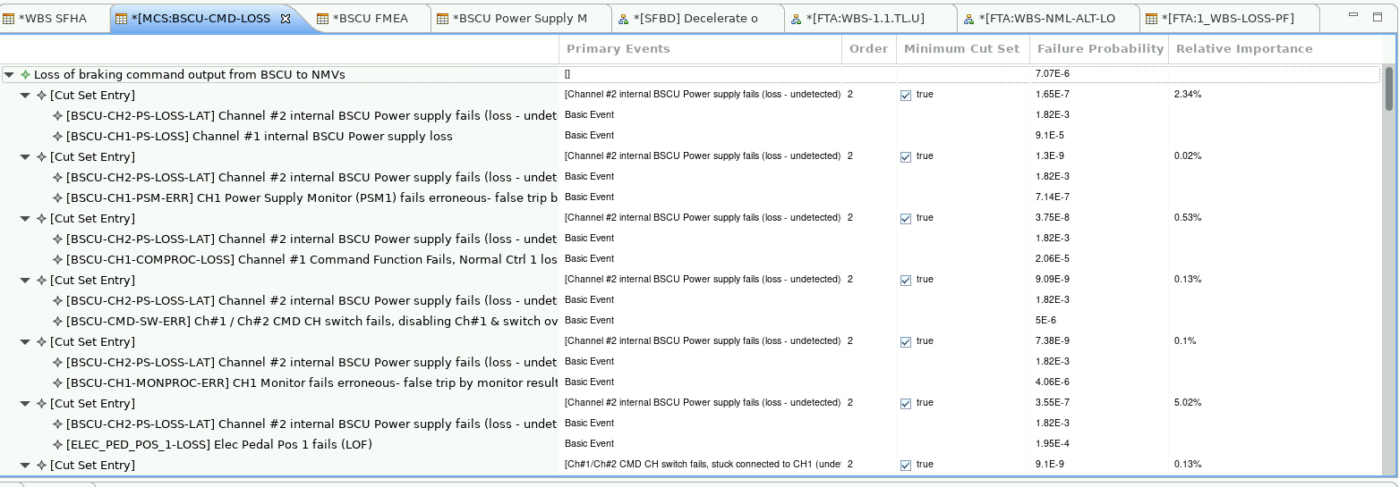Click the event icon beside BSCU-CH1-PSM-ERR row
The height and width of the screenshot is (487, 1399).
[x=57, y=198]
